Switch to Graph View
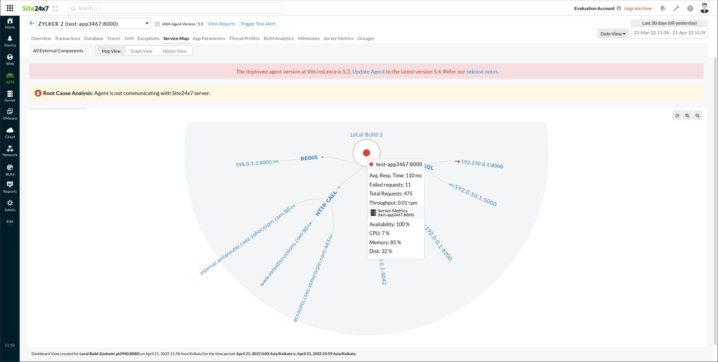Viewport: 718px width, 362px height. click(x=141, y=51)
